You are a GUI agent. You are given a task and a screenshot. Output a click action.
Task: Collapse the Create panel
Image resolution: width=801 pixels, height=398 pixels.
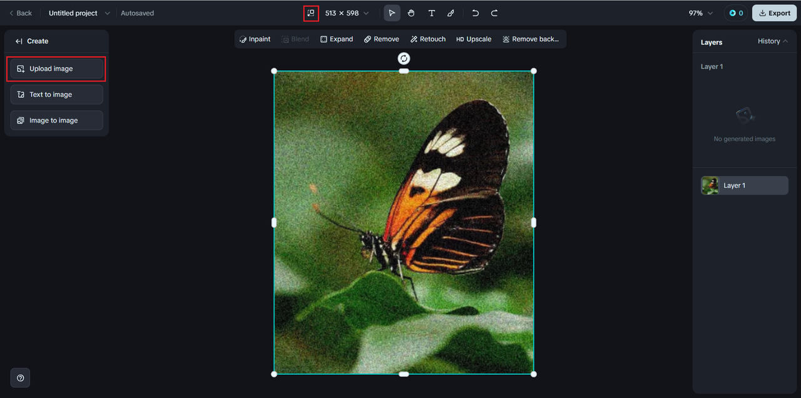[x=19, y=41]
